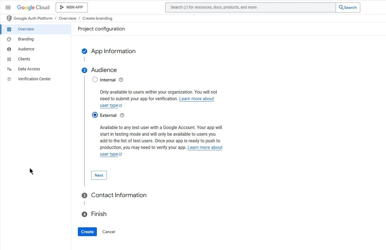This screenshot has width=386, height=250.
Task: Click the Google Cloud logo
Action: coord(33,7)
